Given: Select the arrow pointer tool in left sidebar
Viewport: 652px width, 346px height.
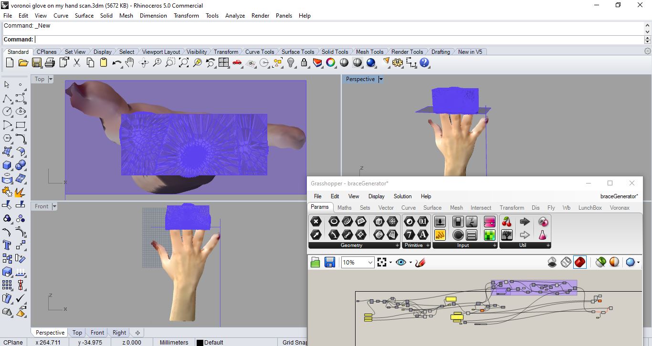Looking at the screenshot, I should (7, 84).
